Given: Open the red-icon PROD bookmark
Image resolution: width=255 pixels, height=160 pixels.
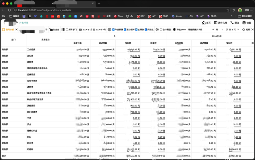Looking at the screenshot, I should 164,16.
